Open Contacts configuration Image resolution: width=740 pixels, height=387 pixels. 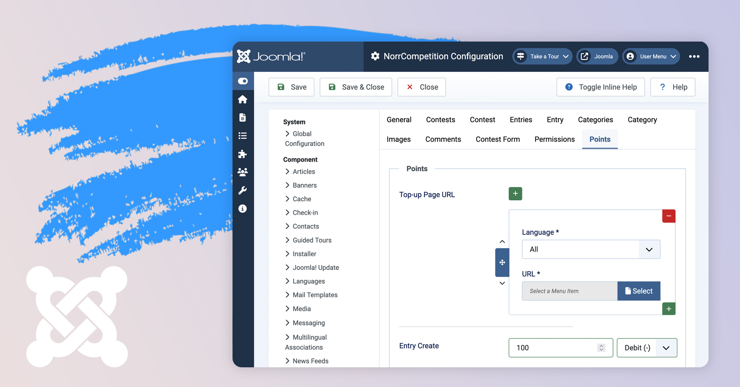(302, 227)
